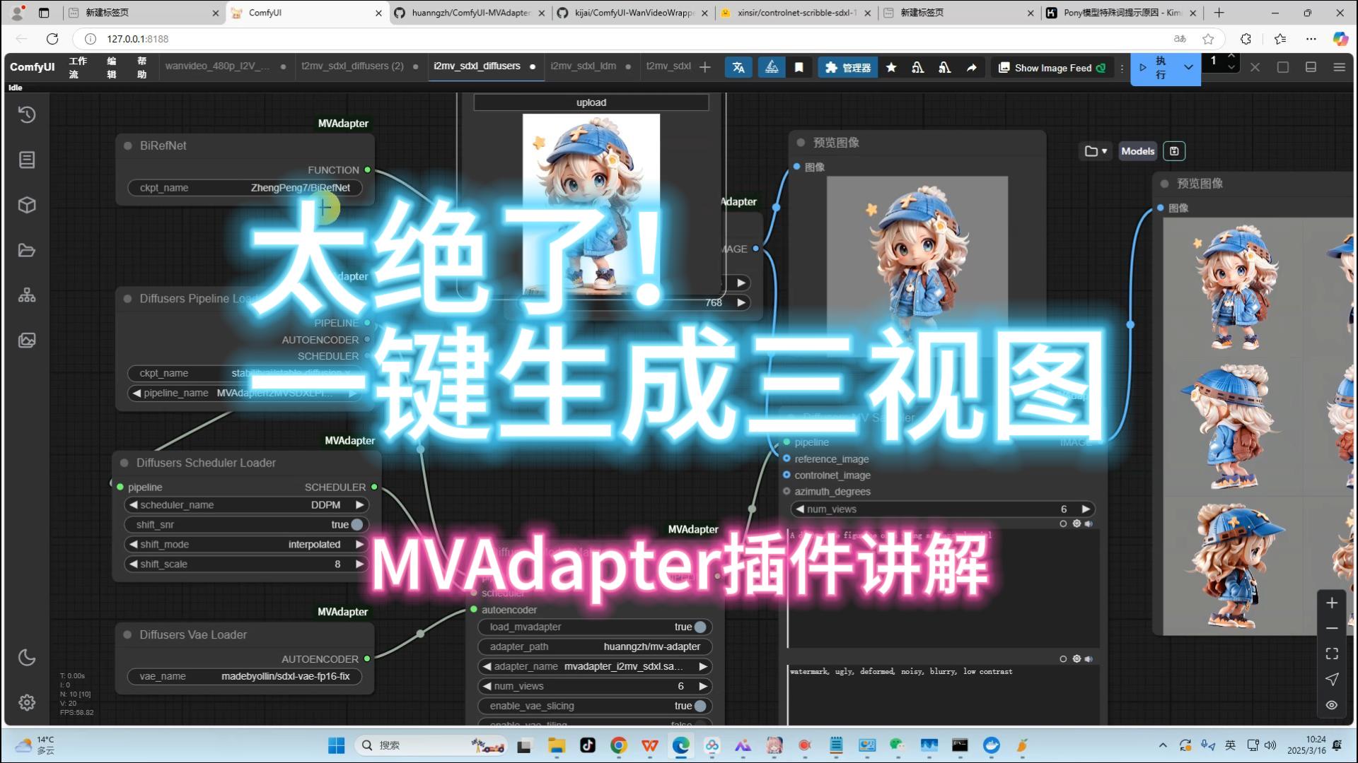
Task: Toggle dark theme moon icon
Action: [27, 657]
